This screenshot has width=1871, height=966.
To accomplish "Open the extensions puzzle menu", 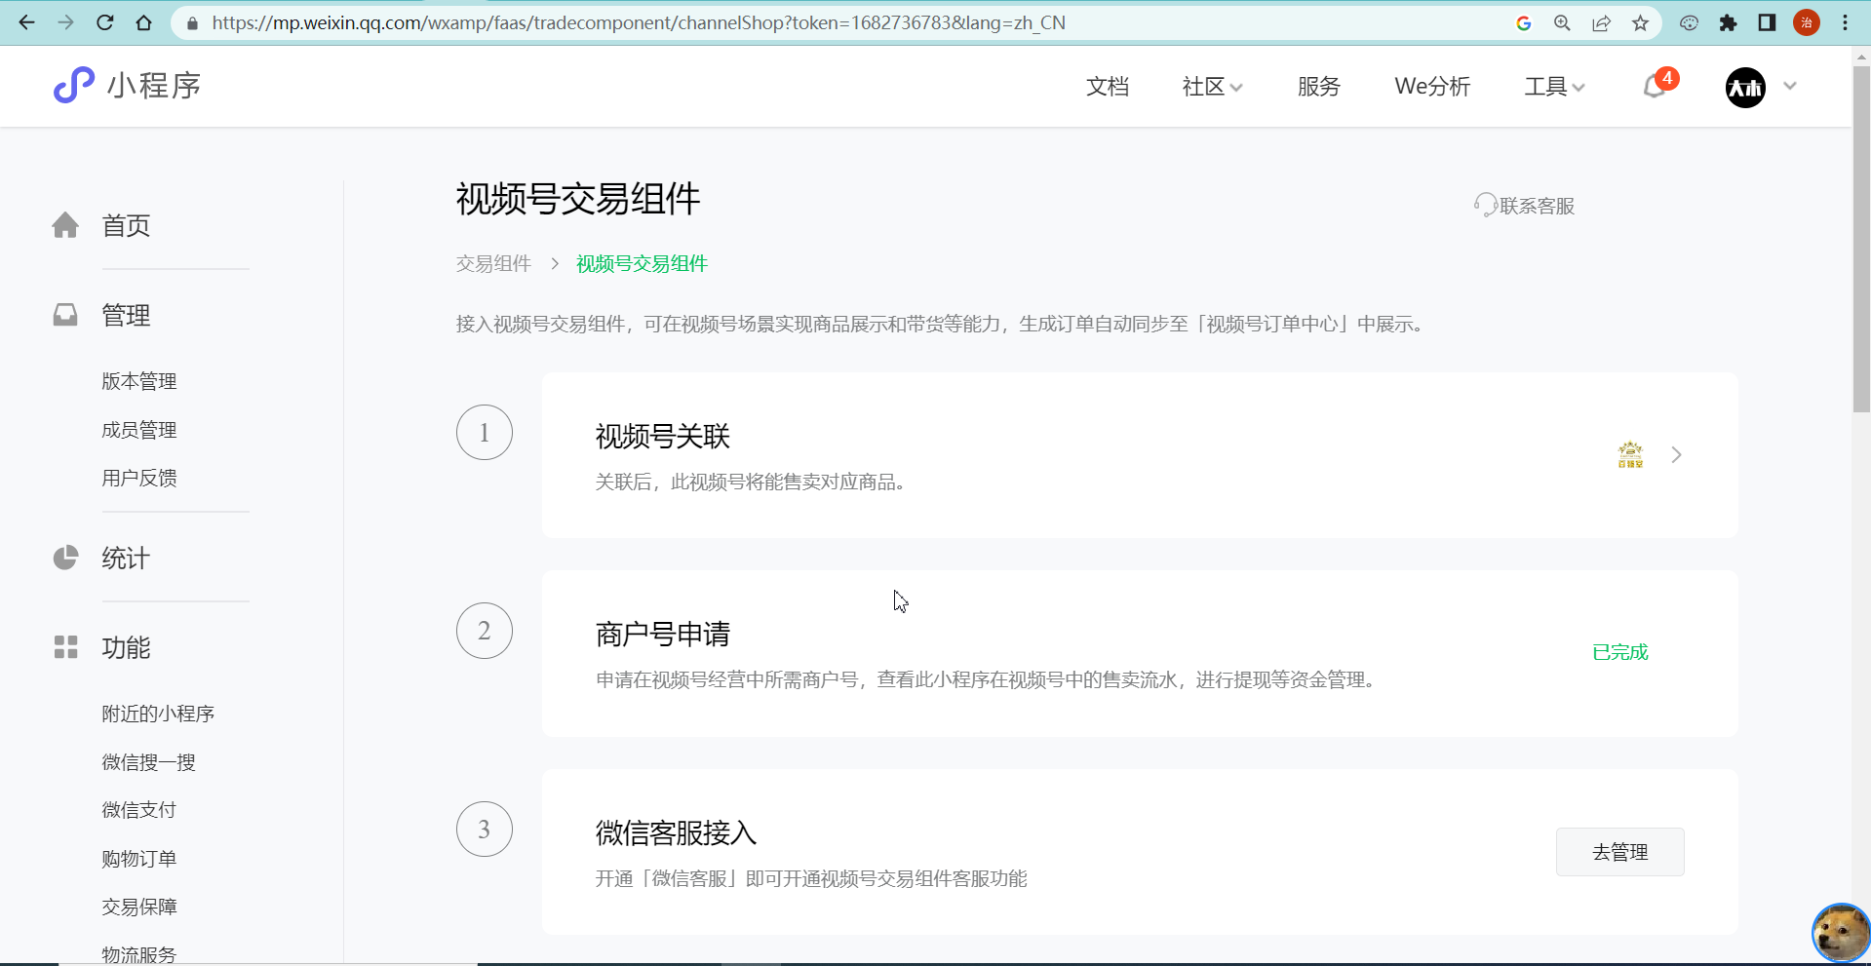I will pos(1728,23).
